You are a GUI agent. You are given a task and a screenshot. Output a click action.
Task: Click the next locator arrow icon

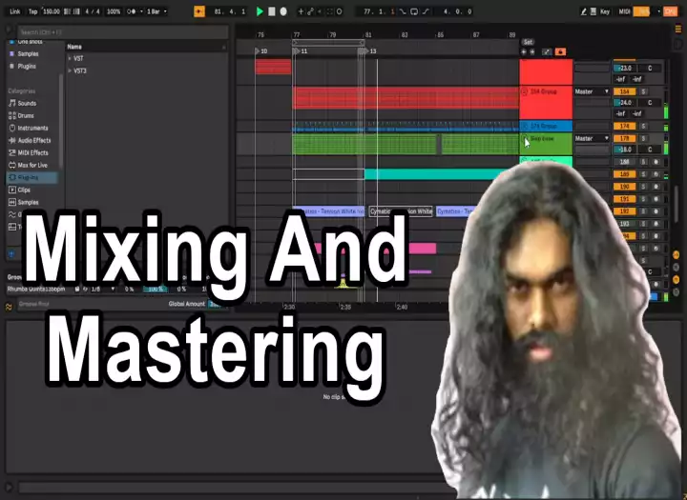(532, 52)
